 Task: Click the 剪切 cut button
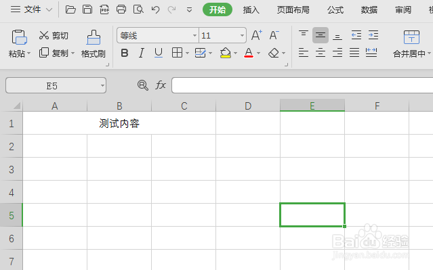(x=54, y=36)
